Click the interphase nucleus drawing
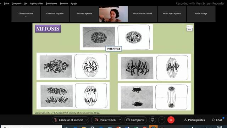227x128 pixels. click(133, 37)
